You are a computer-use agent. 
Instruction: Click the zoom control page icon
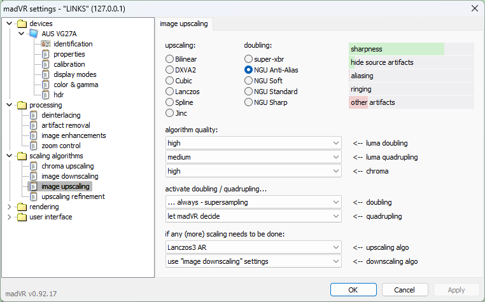coord(34,146)
